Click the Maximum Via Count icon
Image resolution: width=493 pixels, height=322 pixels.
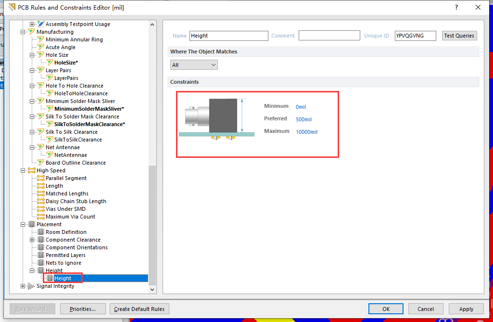click(40, 217)
